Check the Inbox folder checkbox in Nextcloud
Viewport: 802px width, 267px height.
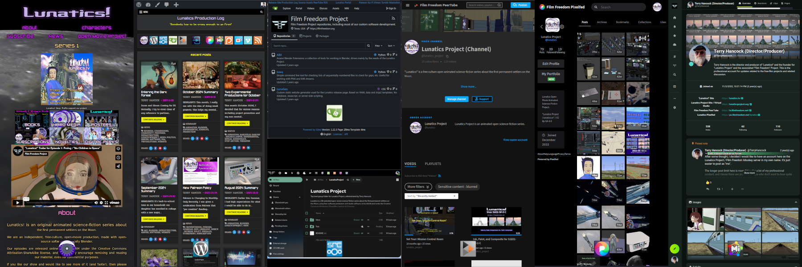[307, 220]
